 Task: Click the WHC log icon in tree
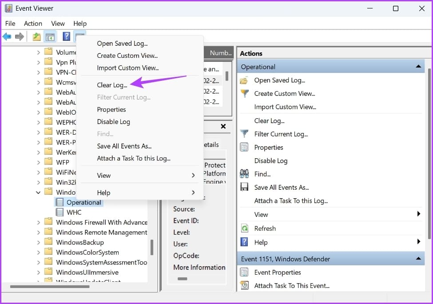[60, 212]
